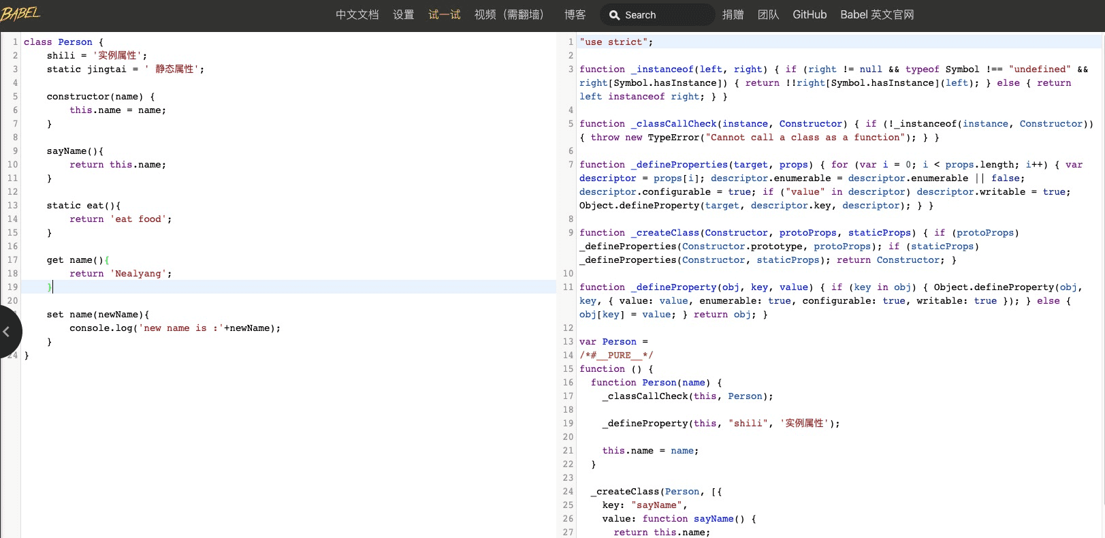
Task: Click the Babel logo
Action: (20, 14)
